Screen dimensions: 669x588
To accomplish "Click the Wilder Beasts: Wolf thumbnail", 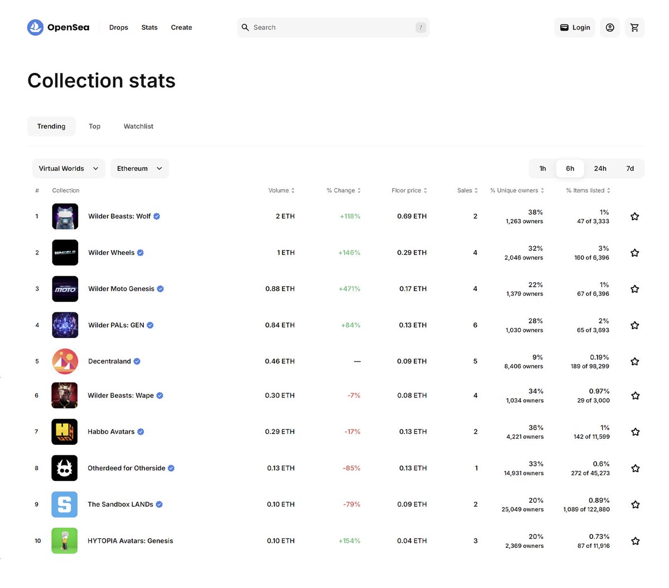I will pyautogui.click(x=65, y=217).
